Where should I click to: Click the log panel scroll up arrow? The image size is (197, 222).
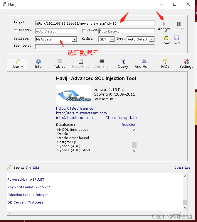185,176
